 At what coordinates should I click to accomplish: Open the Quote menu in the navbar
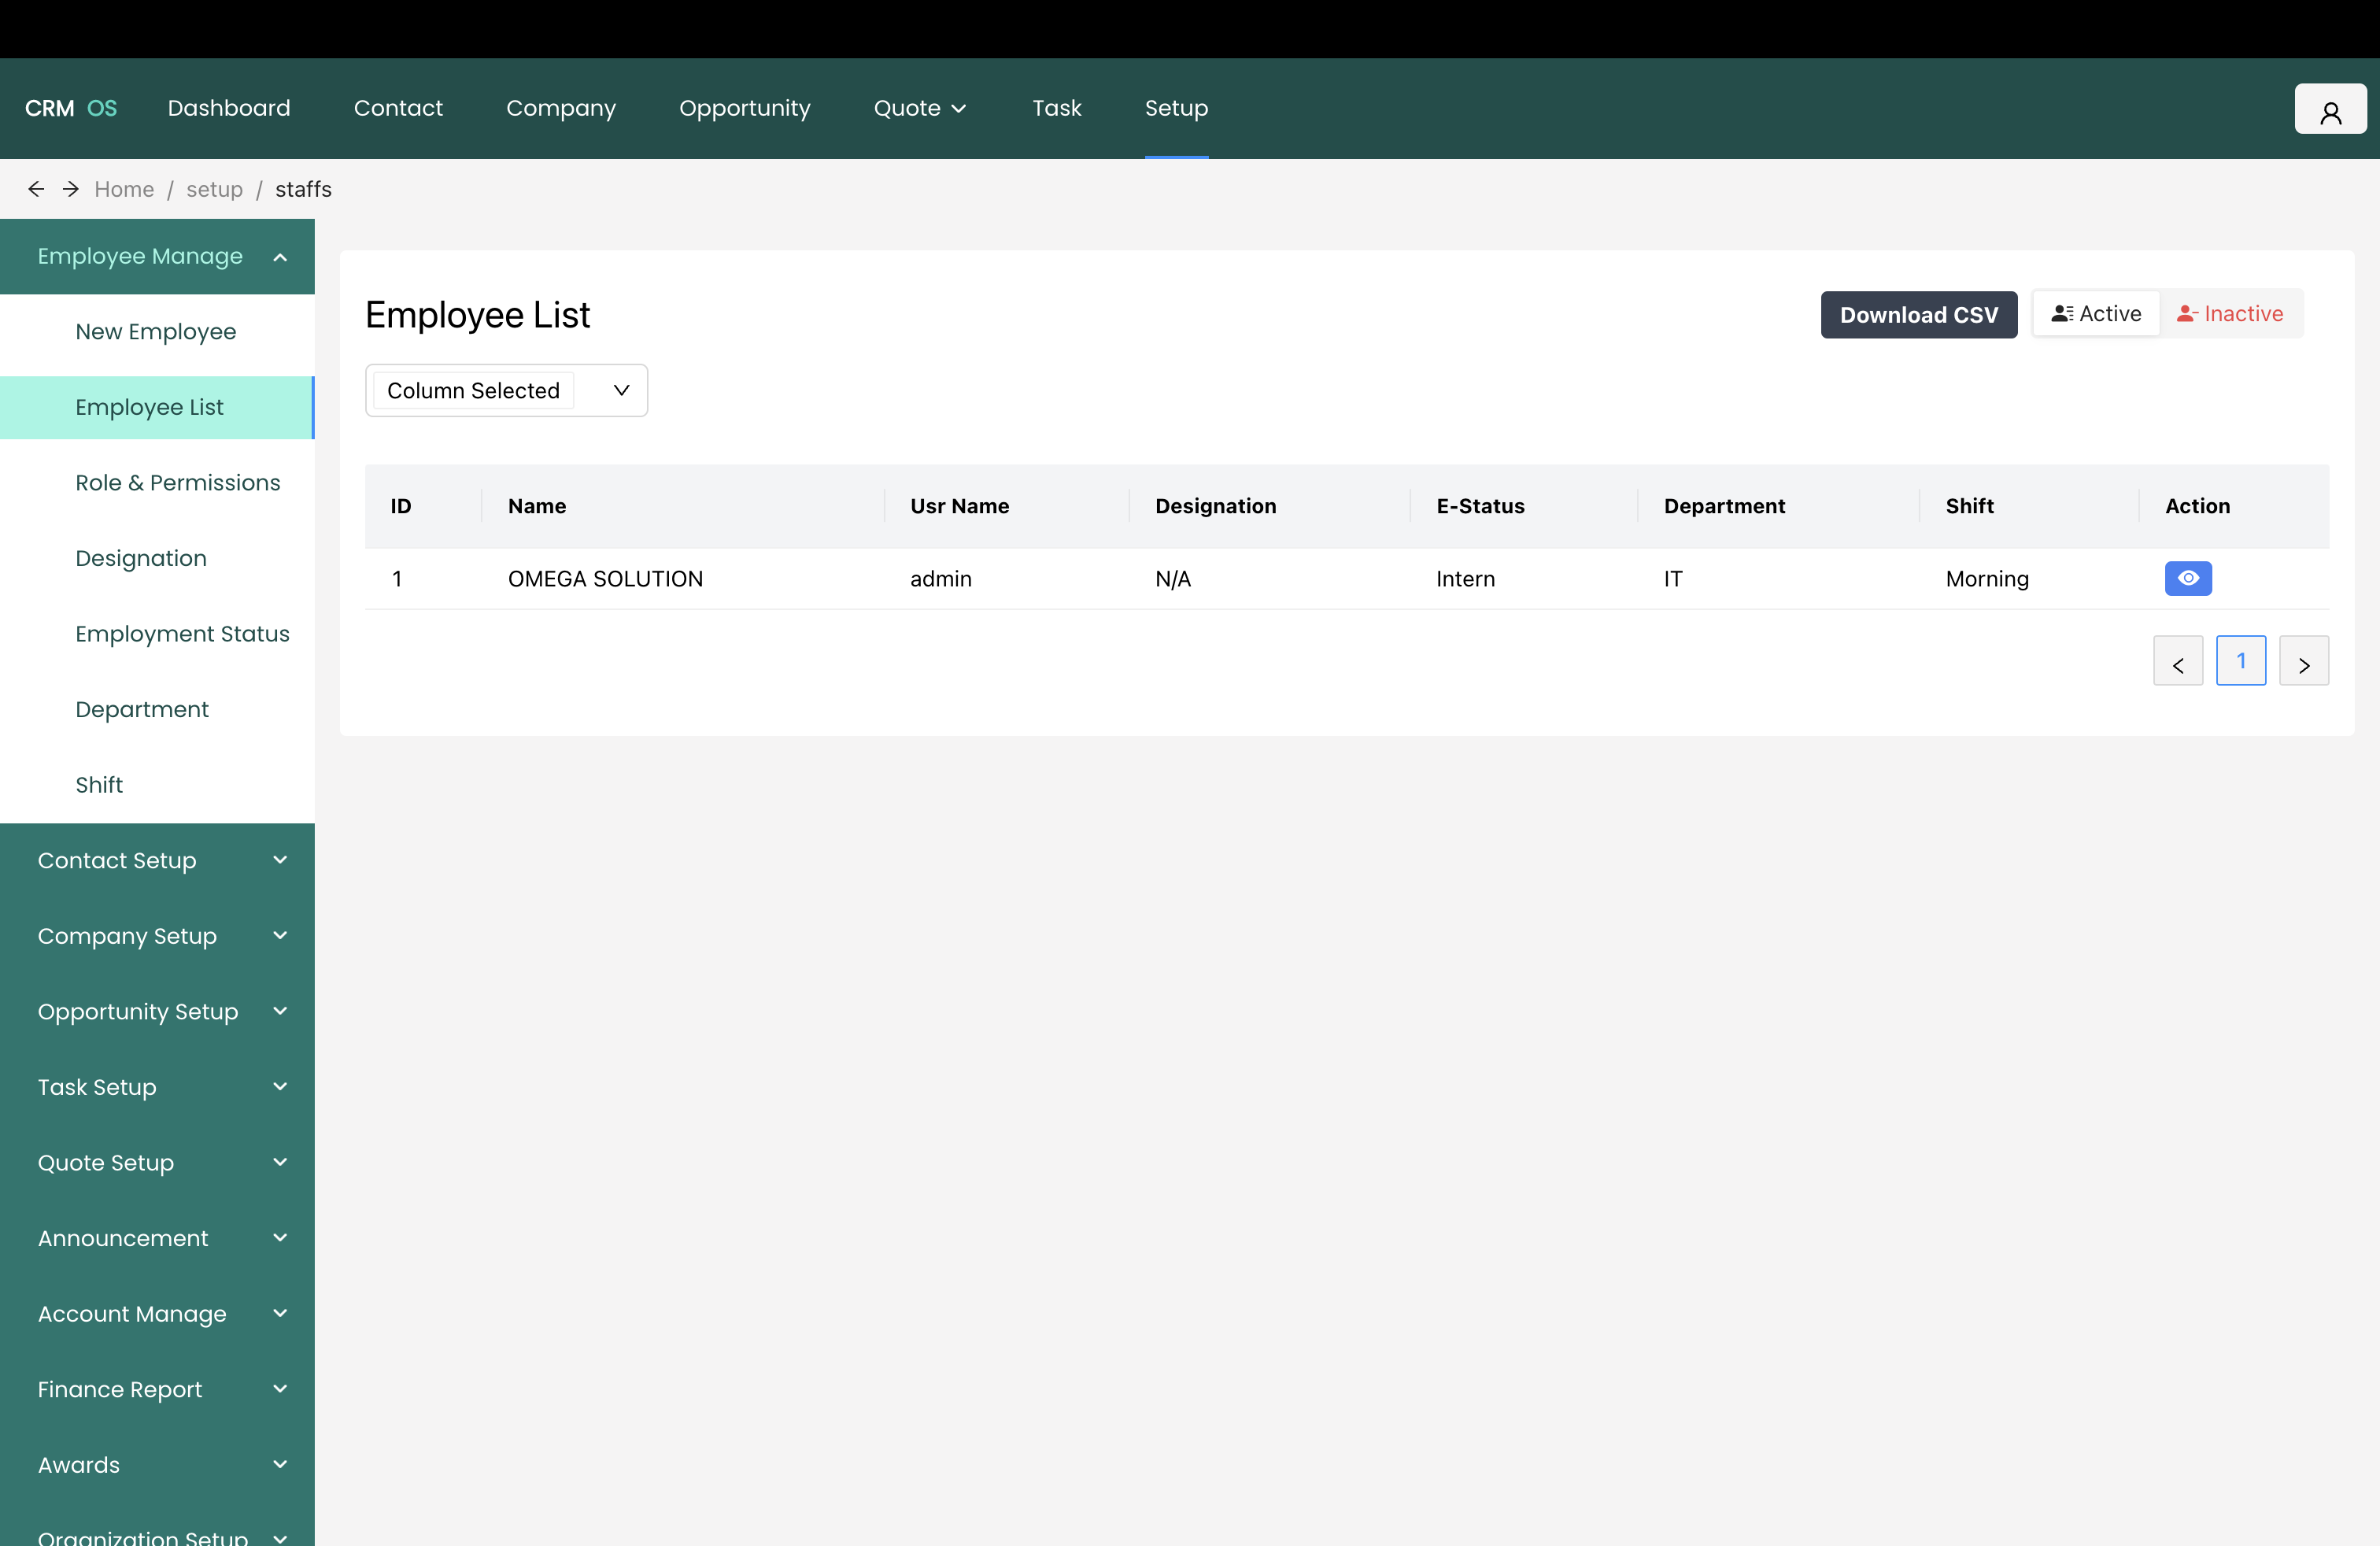[918, 108]
